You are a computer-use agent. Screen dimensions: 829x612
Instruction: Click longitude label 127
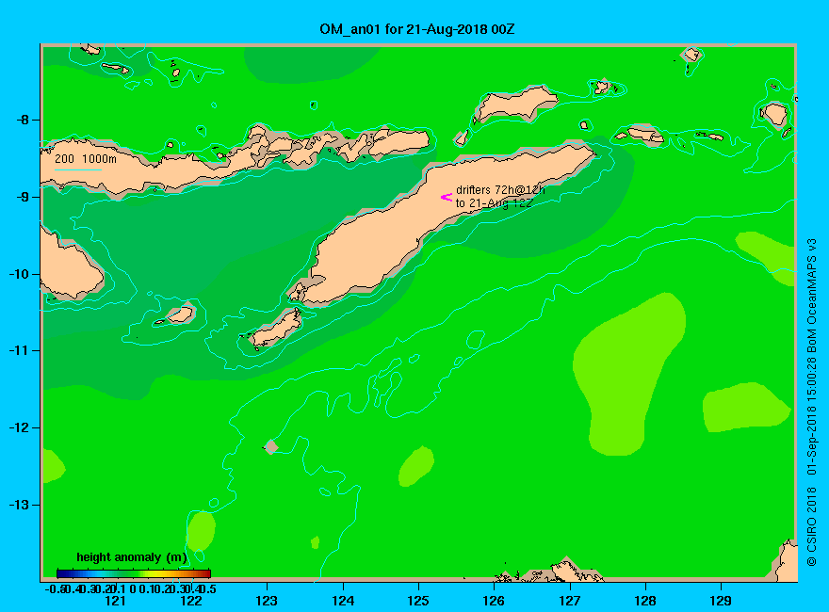pyautogui.click(x=570, y=601)
